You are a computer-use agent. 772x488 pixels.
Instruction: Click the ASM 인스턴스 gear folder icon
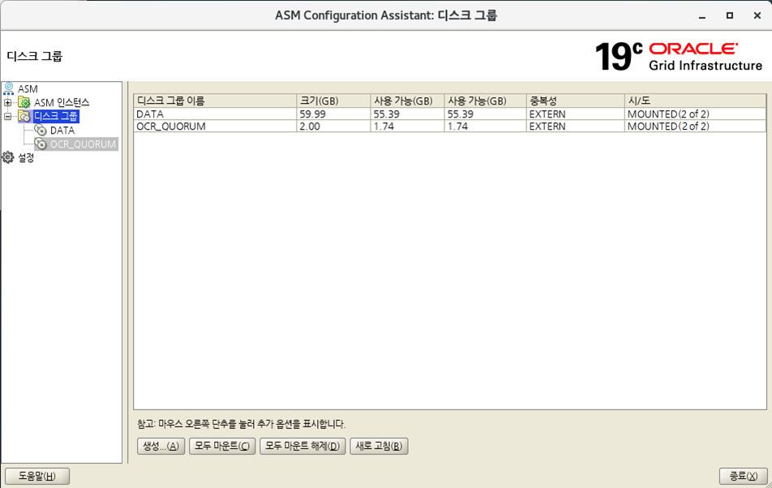click(x=24, y=102)
